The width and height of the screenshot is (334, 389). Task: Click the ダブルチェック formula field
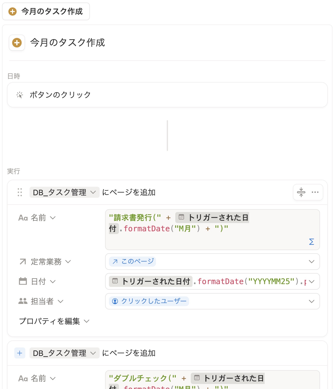pos(212,380)
